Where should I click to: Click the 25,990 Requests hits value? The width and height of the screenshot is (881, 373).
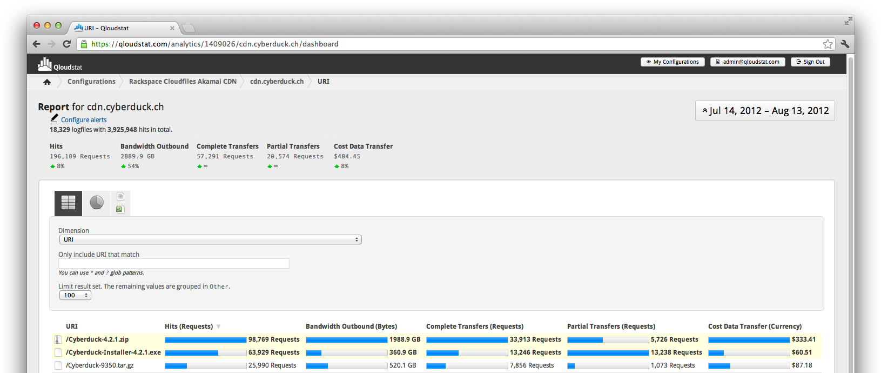[272, 365]
